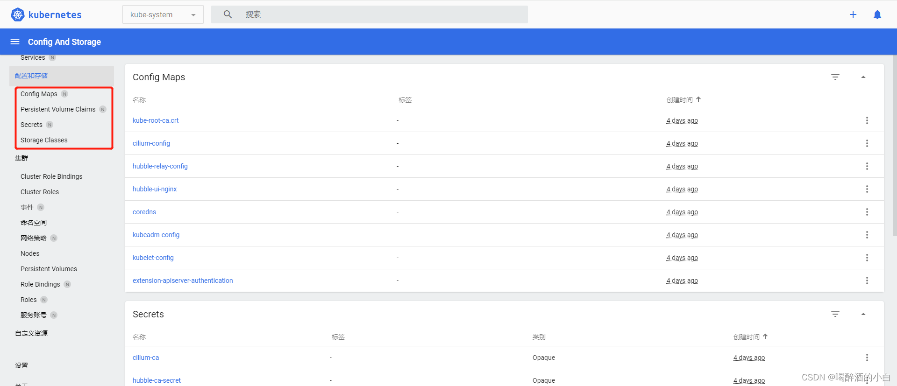
Task: Select Persistent Volume Claims in sidebar
Action: pyautogui.click(x=58, y=109)
